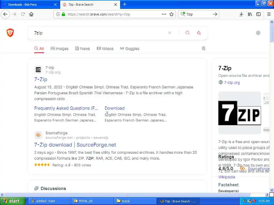Switch to MYPAL_68 taskbar window
The width and height of the screenshot is (274, 205).
93,201
